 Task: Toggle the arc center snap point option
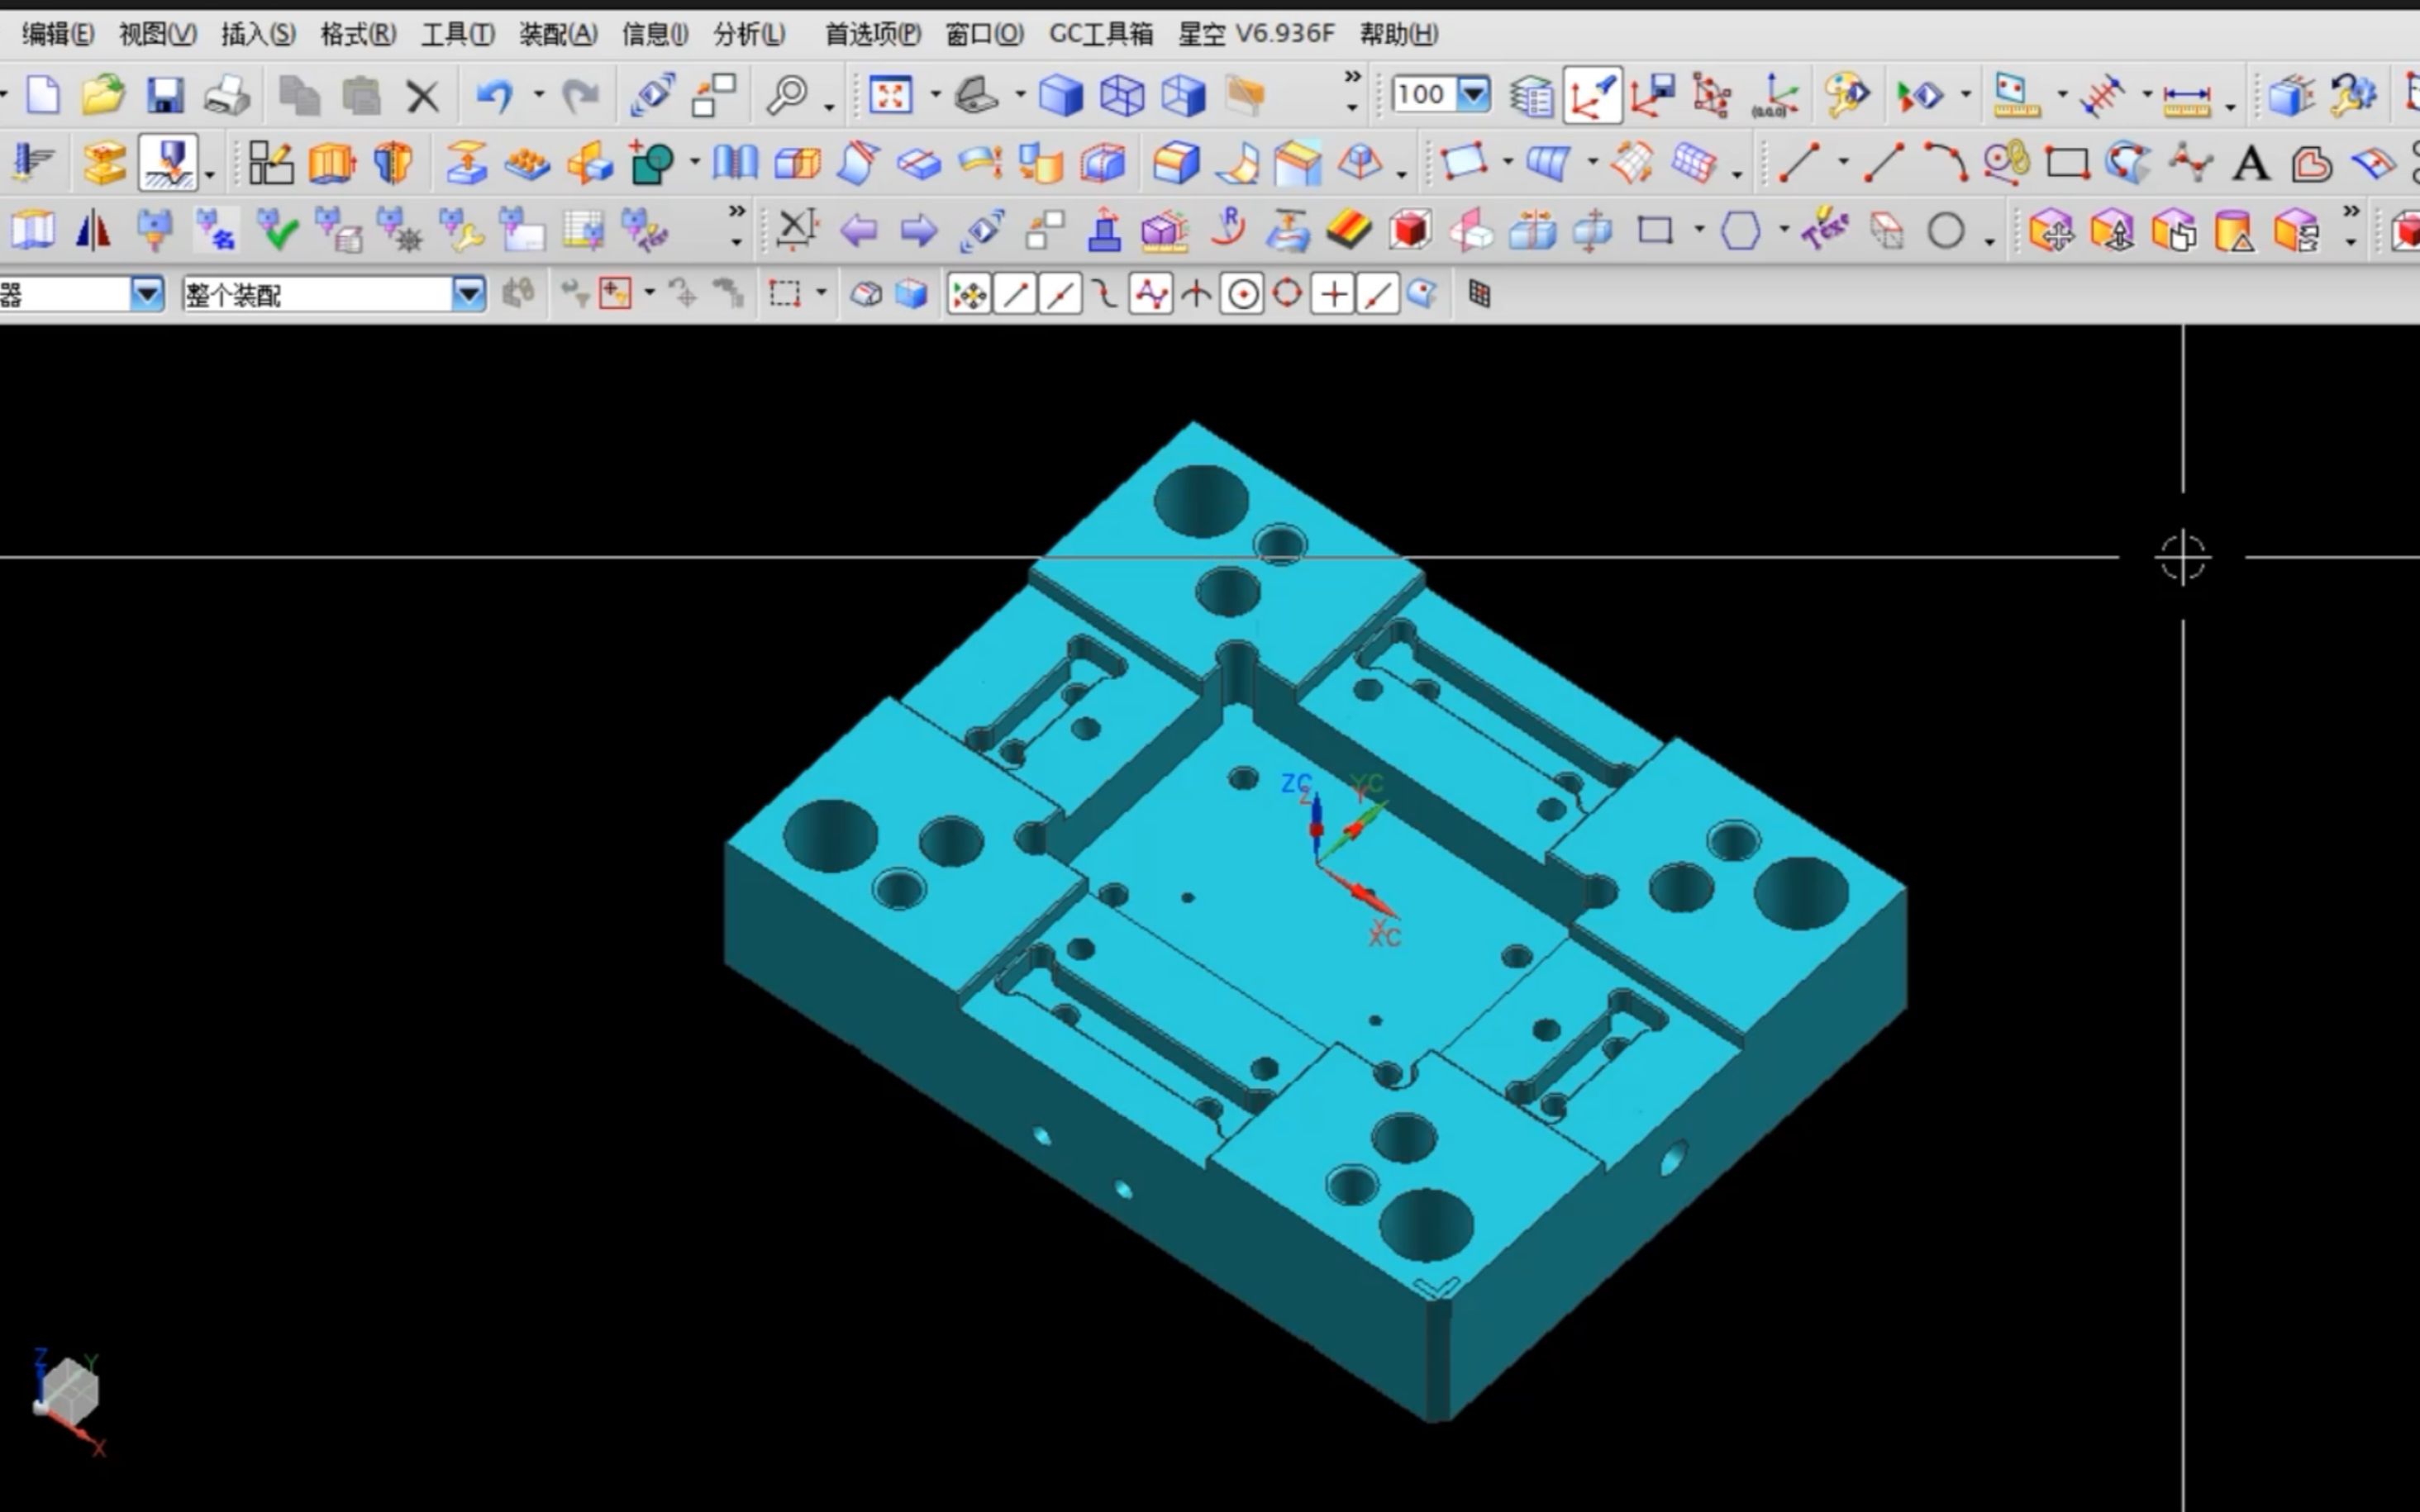point(1243,294)
